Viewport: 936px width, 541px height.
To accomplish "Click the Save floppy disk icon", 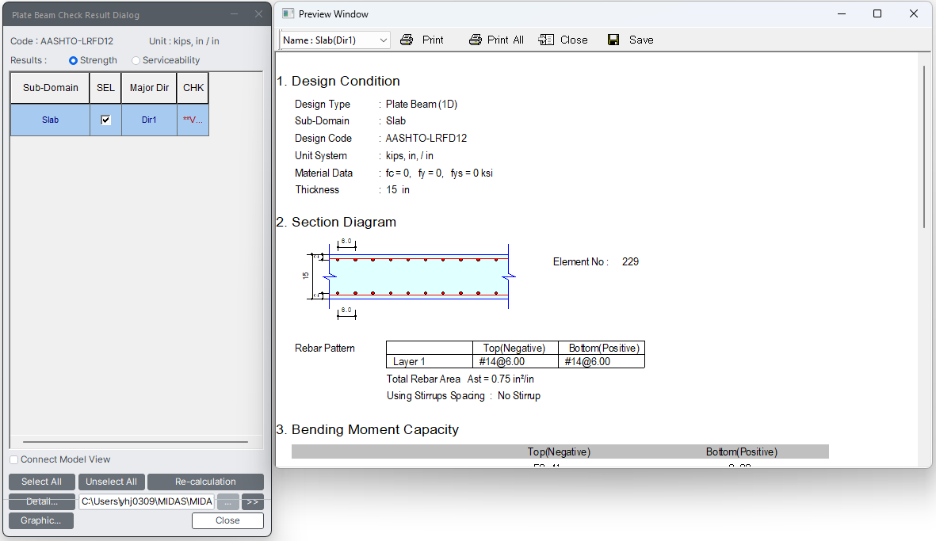I will point(613,40).
